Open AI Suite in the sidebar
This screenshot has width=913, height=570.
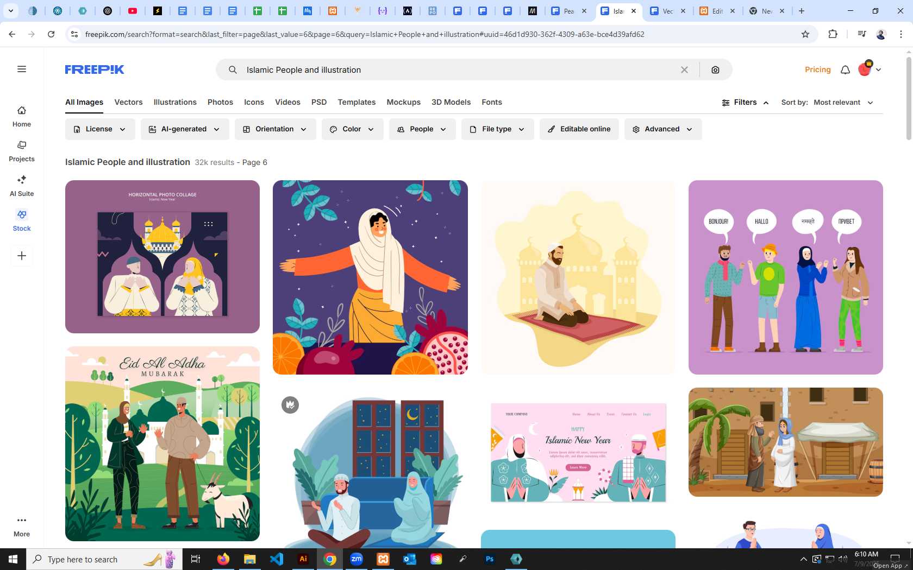click(22, 186)
